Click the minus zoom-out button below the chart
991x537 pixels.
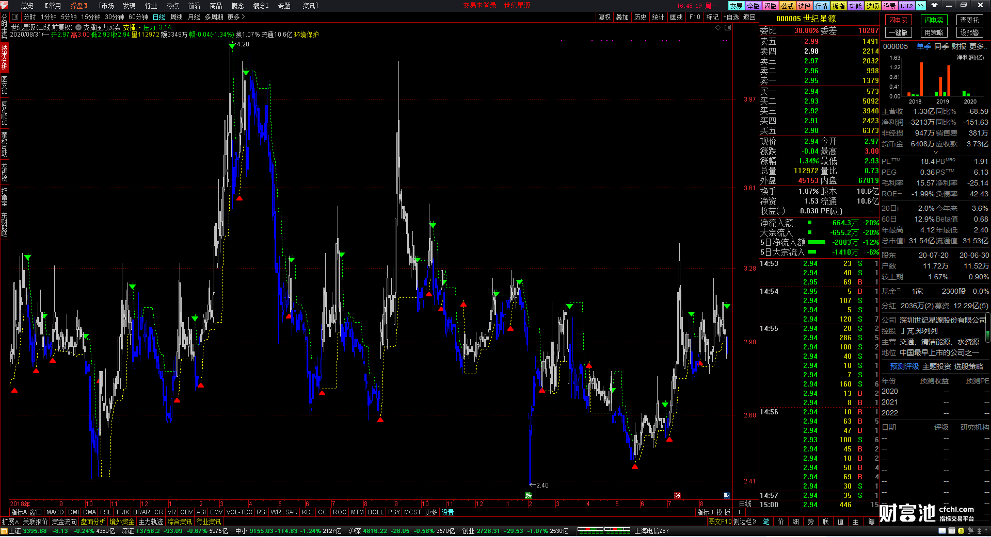pyautogui.click(x=752, y=512)
